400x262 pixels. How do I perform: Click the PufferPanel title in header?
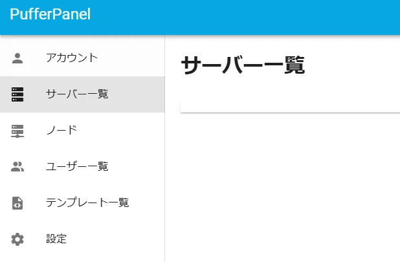[50, 15]
